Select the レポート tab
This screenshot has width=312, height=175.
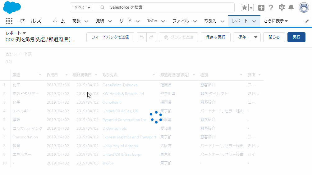pyautogui.click(x=240, y=21)
